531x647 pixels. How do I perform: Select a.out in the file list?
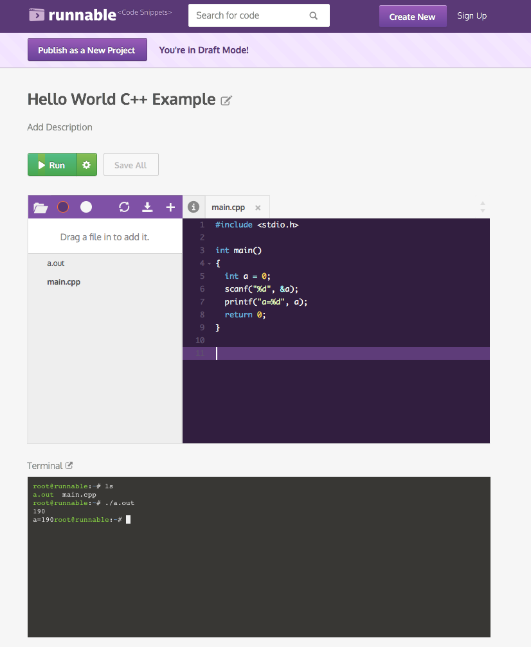tap(56, 263)
